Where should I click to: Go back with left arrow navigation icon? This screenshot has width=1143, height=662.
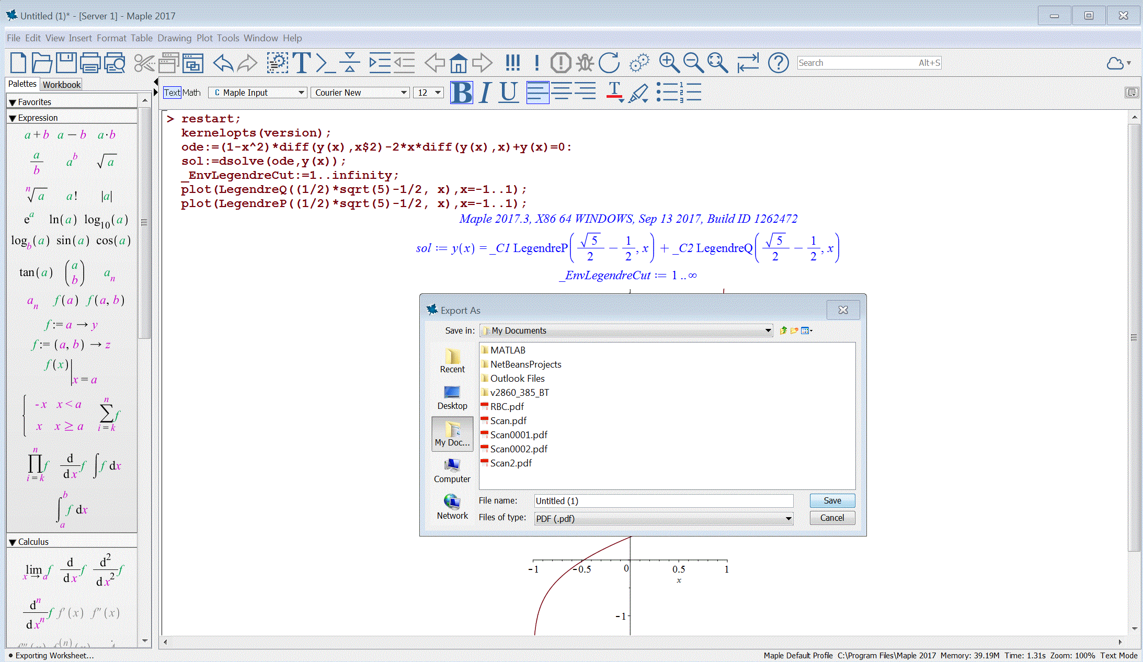click(x=435, y=63)
